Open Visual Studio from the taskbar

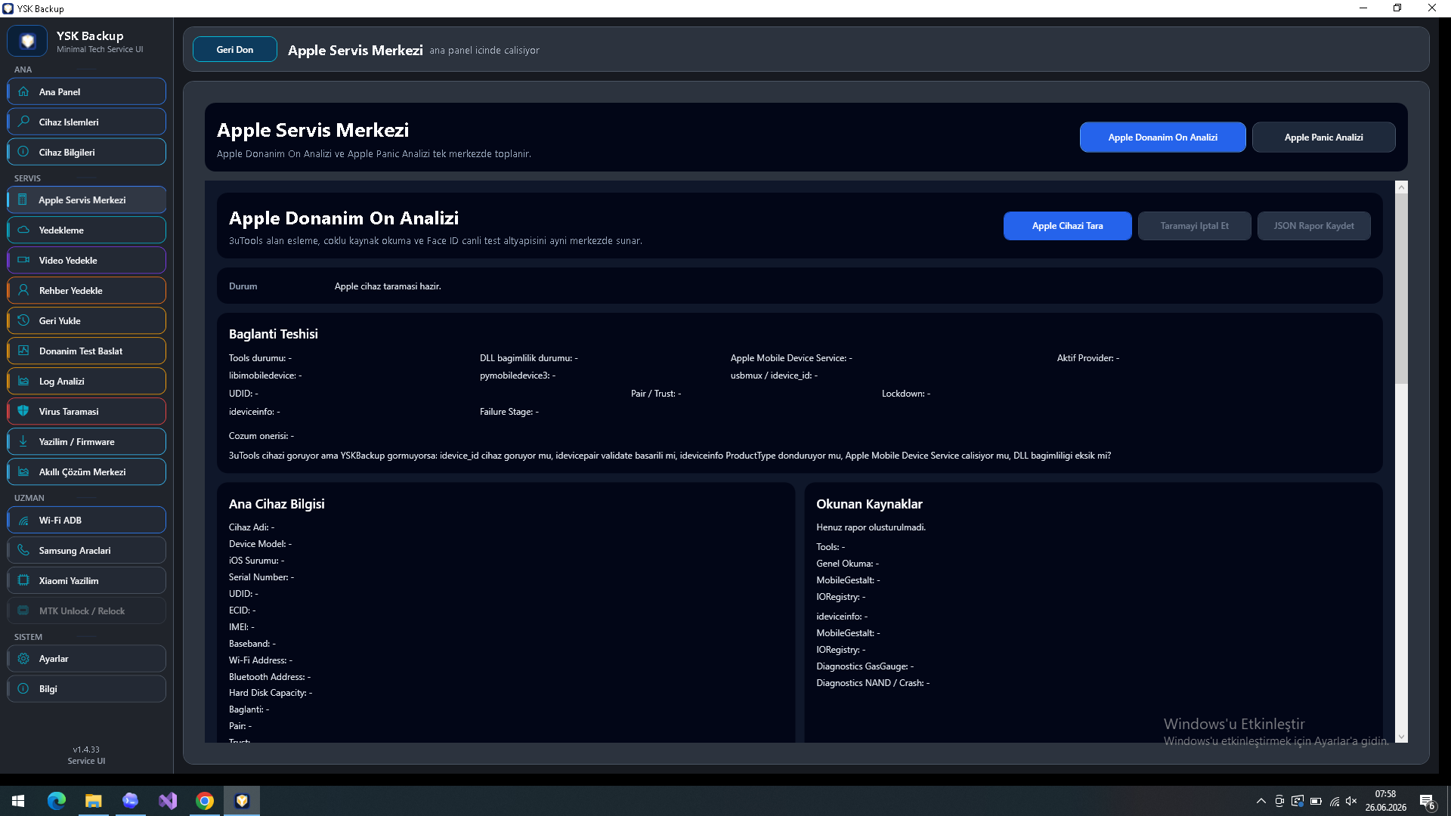[168, 801]
